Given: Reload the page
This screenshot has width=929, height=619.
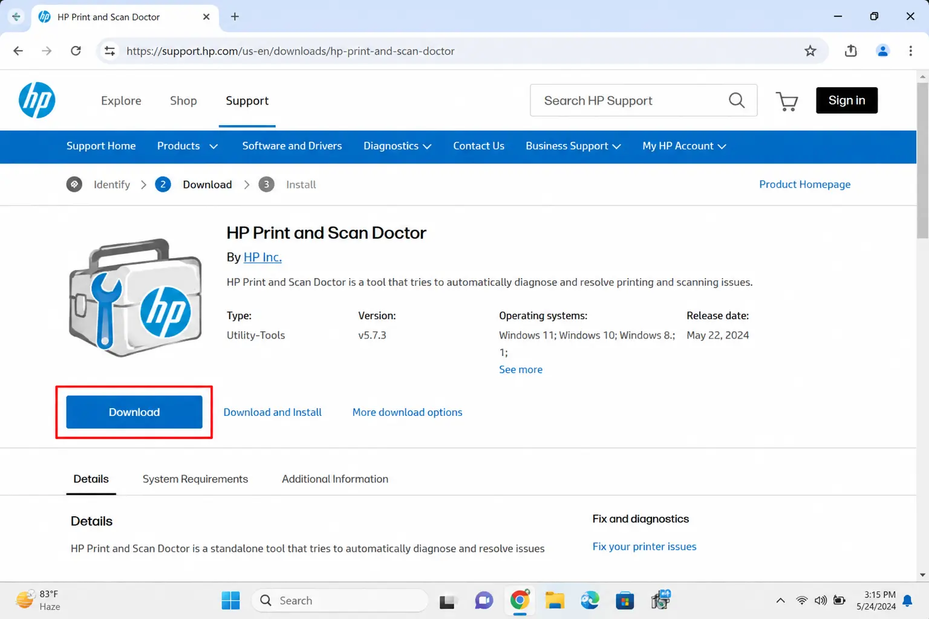Looking at the screenshot, I should tap(76, 51).
